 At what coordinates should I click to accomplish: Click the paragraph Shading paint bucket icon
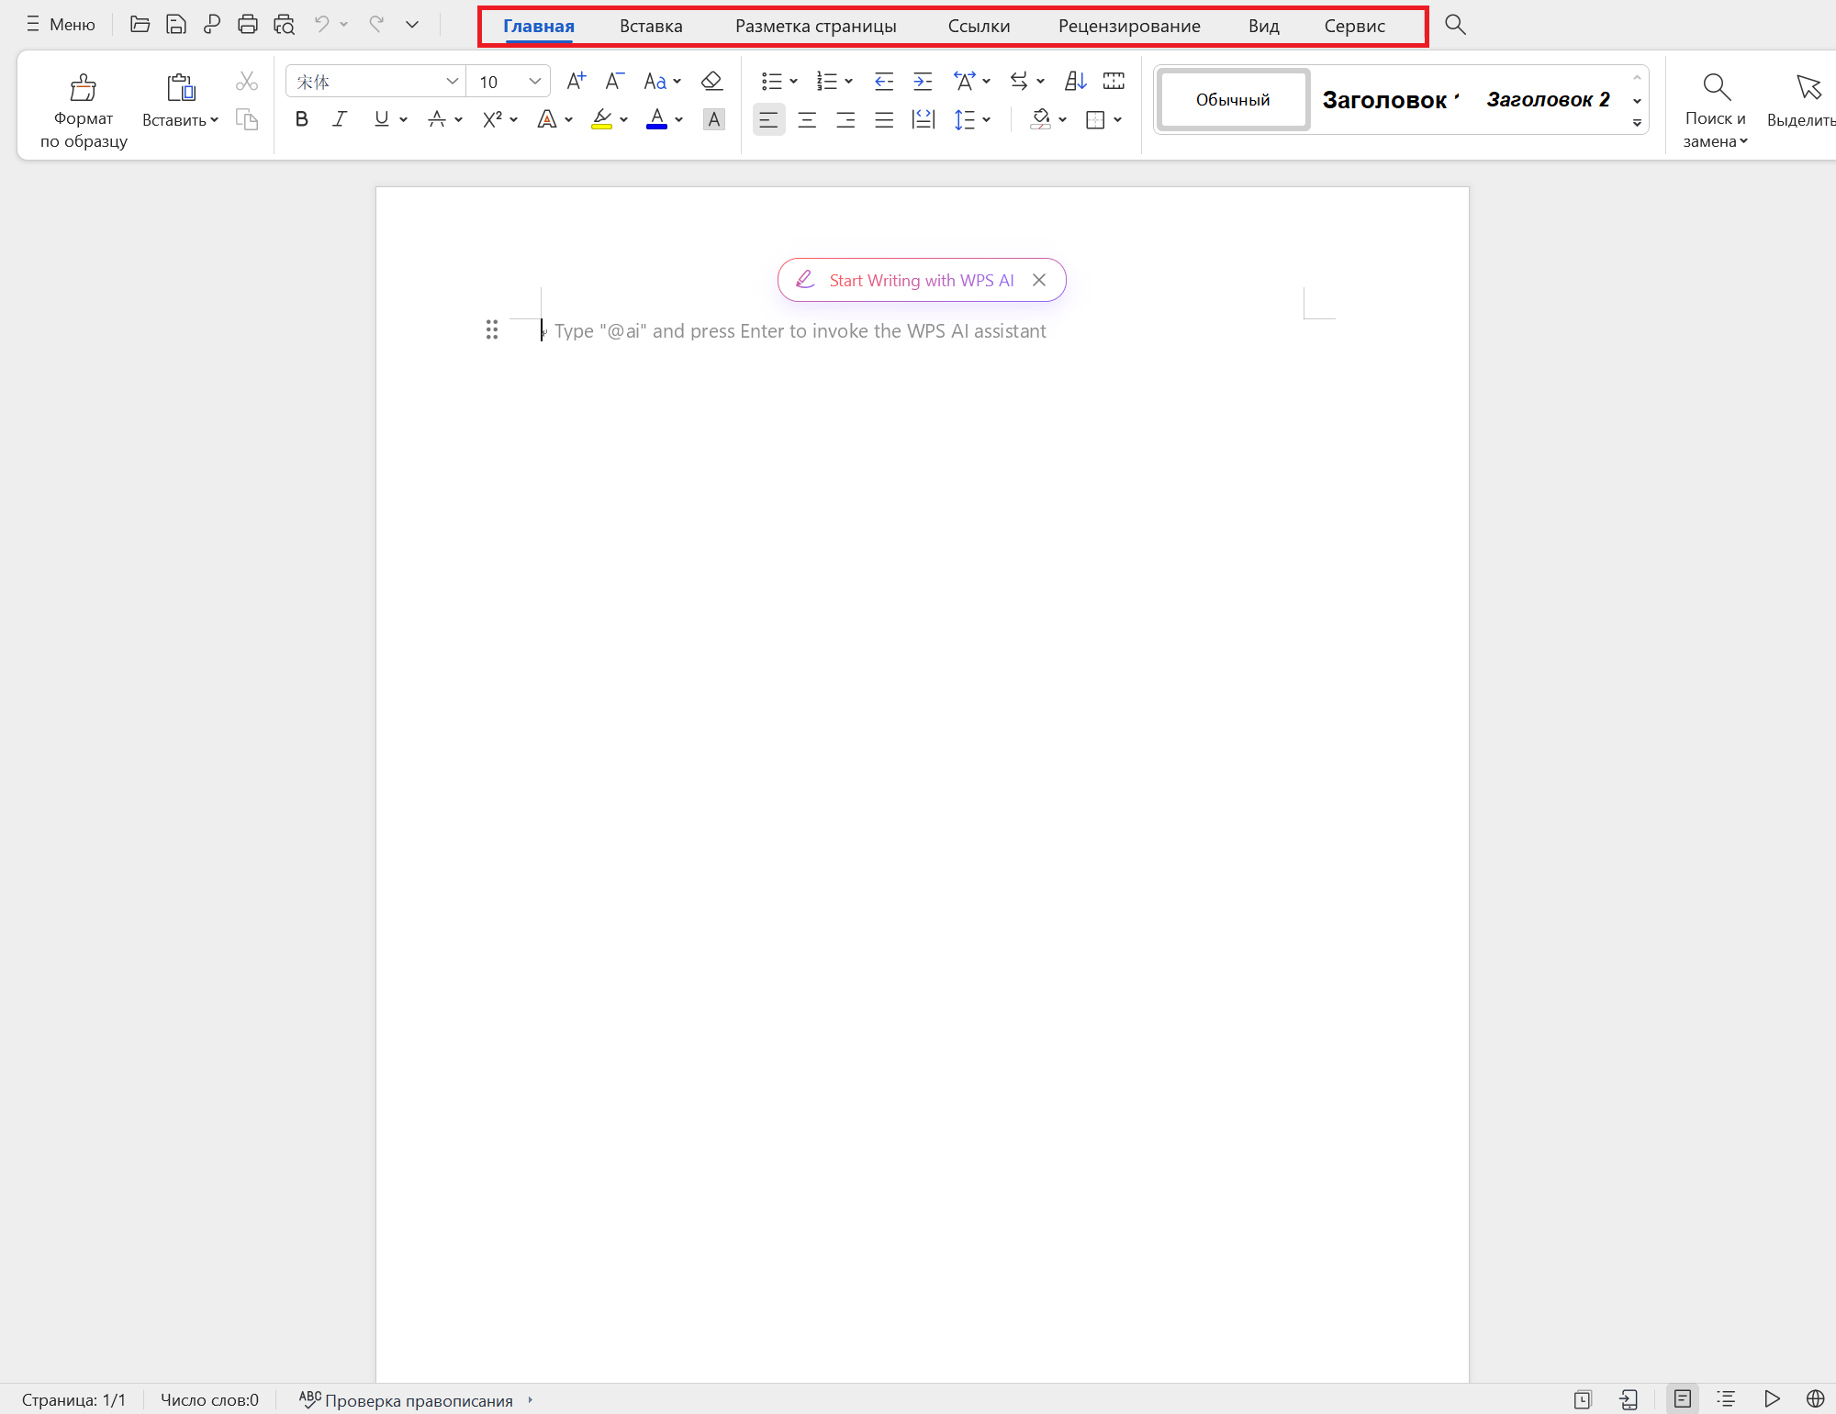coord(1041,119)
